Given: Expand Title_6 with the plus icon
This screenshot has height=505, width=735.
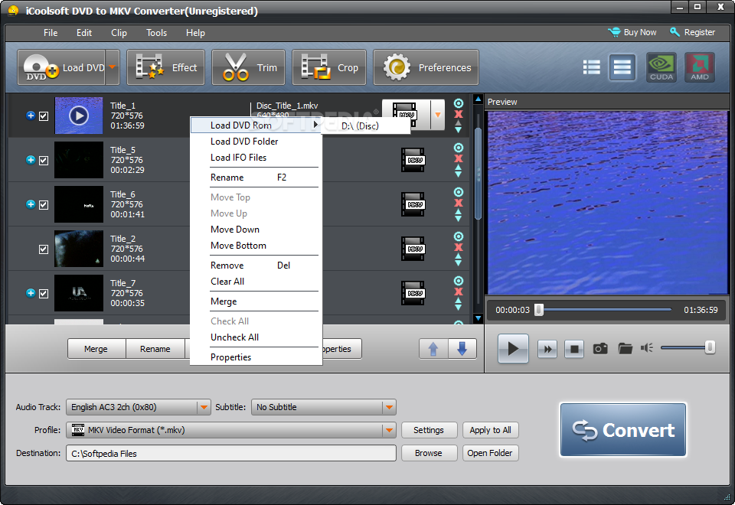Looking at the screenshot, I should [31, 204].
